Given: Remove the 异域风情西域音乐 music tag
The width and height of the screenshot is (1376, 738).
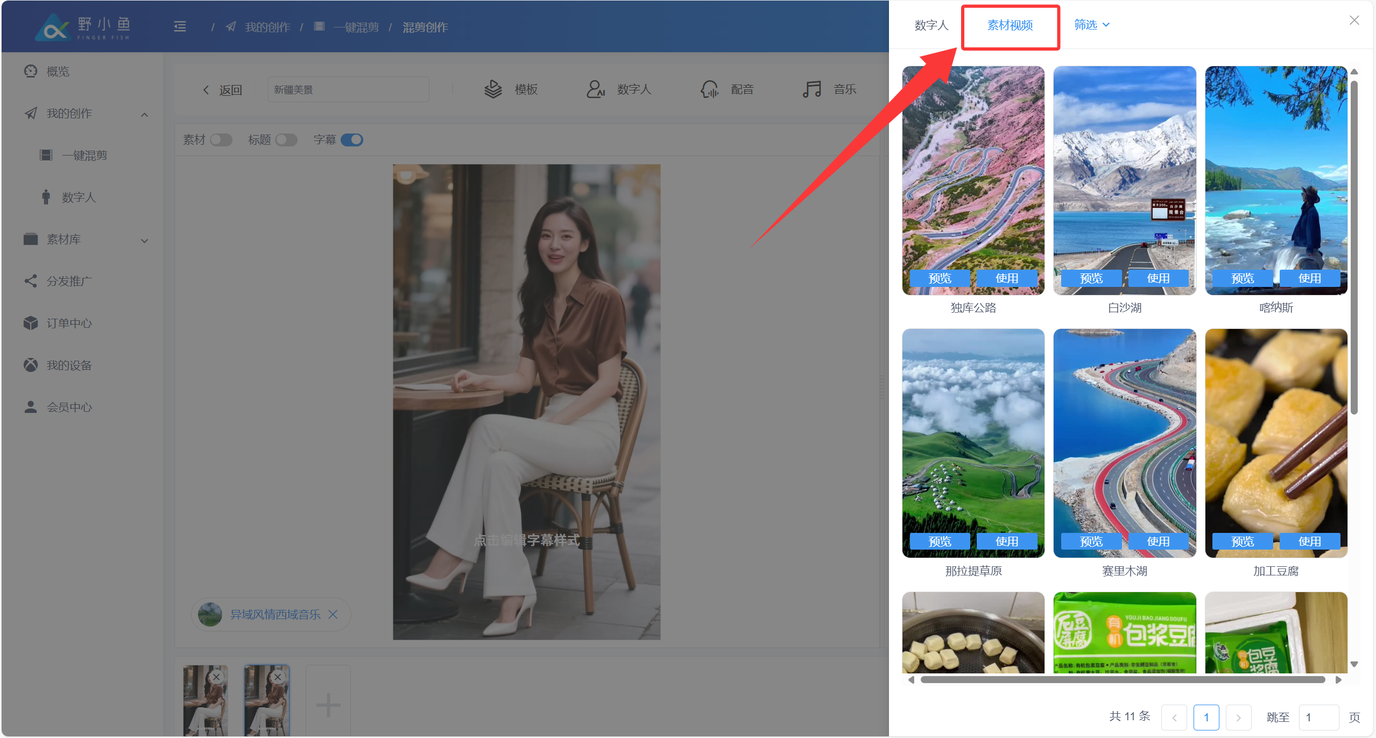Looking at the screenshot, I should tap(333, 614).
